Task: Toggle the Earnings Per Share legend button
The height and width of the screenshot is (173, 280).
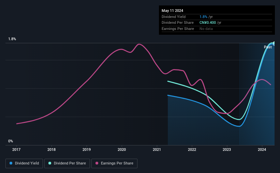Action: tap(114, 163)
